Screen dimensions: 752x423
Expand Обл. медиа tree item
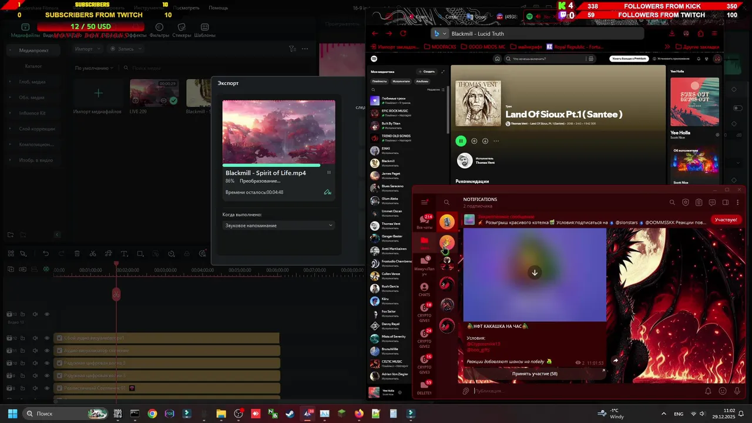pos(10,98)
